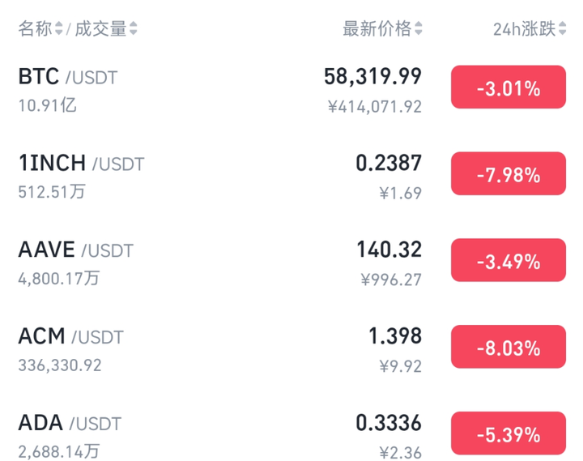The height and width of the screenshot is (461, 583).
Task: Sort by volume using 成交量 arrows
Action: coord(133,28)
